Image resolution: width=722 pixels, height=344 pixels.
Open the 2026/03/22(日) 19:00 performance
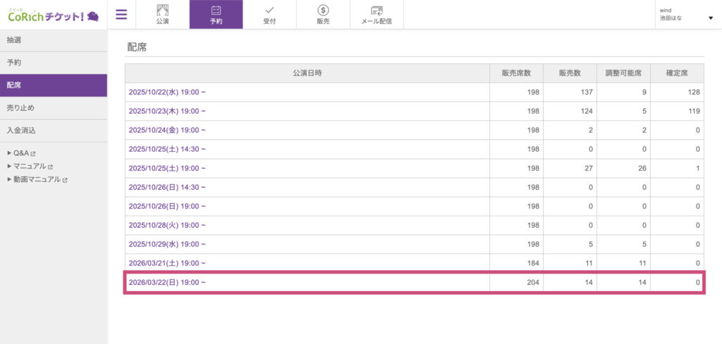pyautogui.click(x=167, y=283)
